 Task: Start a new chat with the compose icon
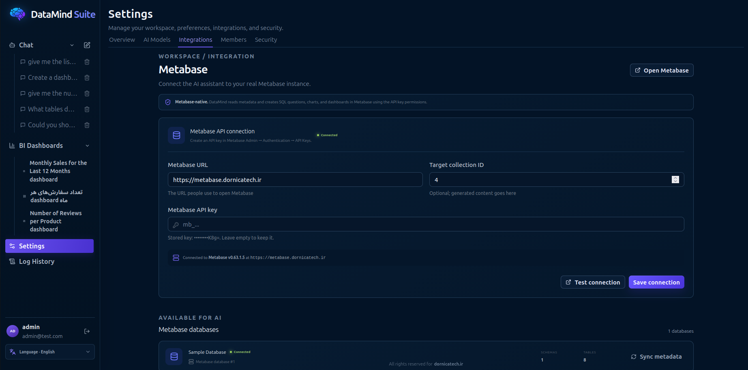tap(87, 45)
